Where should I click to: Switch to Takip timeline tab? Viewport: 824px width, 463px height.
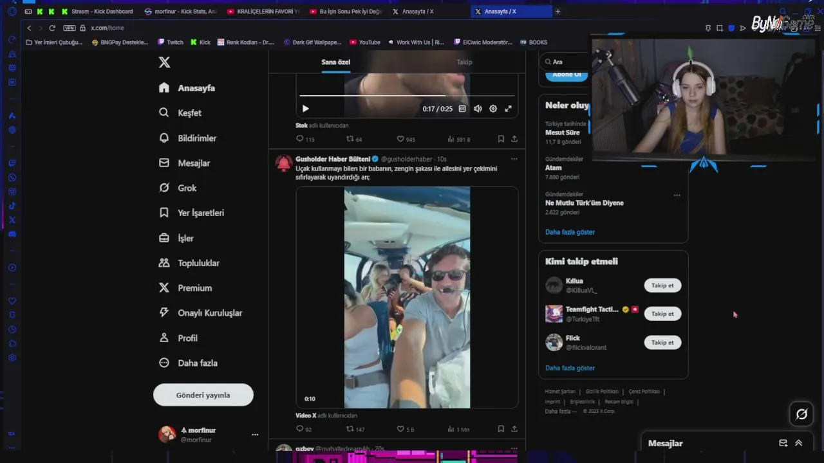tap(464, 62)
